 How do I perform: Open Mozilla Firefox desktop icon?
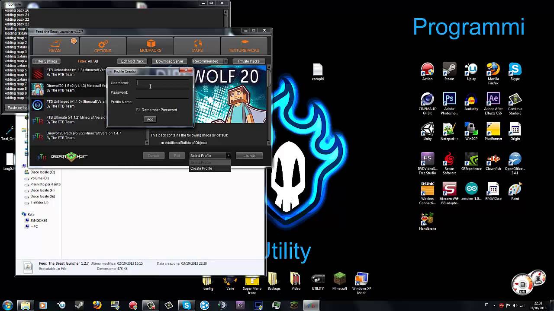click(493, 74)
